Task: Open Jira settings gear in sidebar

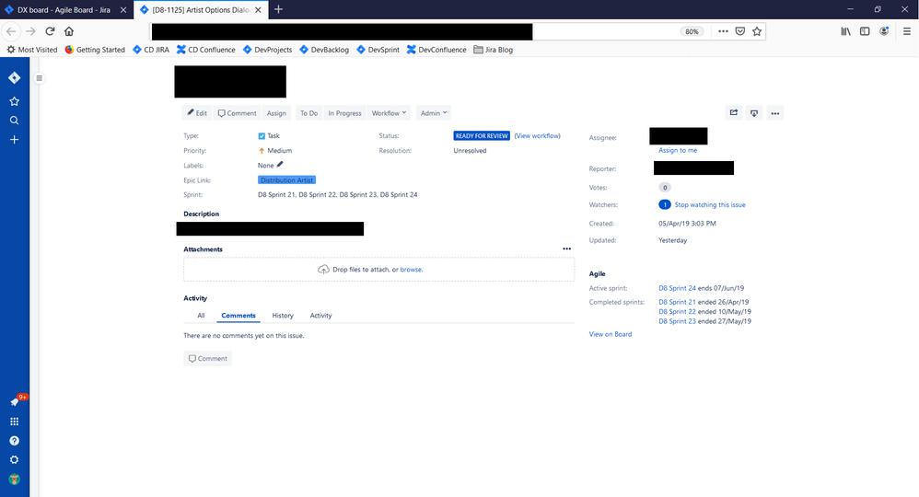Action: pyautogui.click(x=15, y=460)
